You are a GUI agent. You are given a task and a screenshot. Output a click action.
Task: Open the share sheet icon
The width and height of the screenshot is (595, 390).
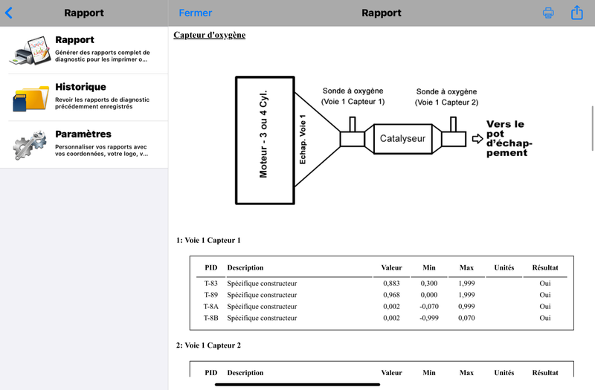(577, 13)
